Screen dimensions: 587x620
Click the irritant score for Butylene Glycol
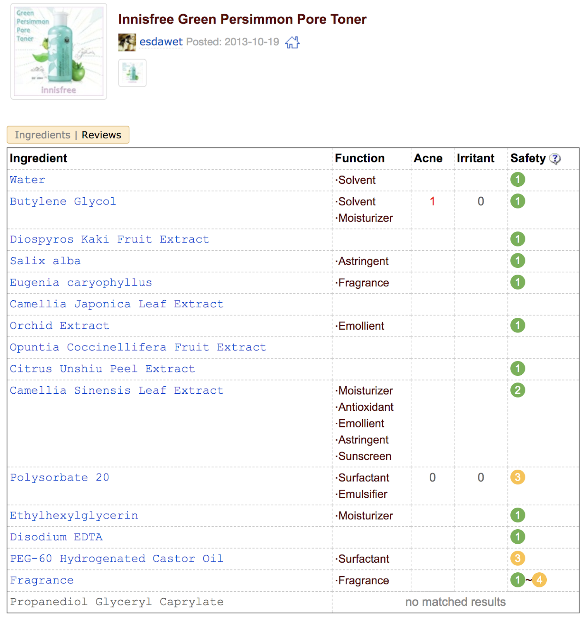[481, 201]
